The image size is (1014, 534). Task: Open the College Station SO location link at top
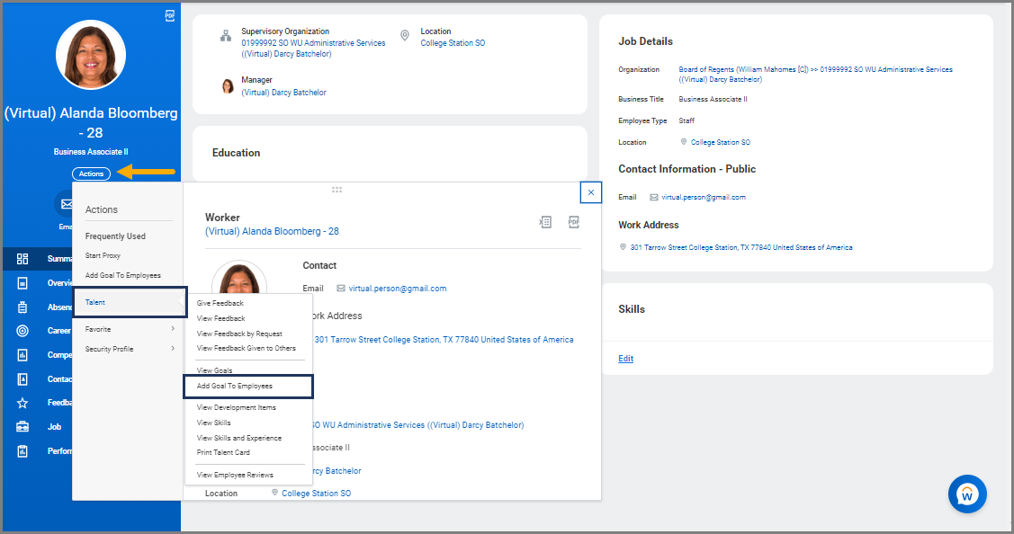[453, 43]
